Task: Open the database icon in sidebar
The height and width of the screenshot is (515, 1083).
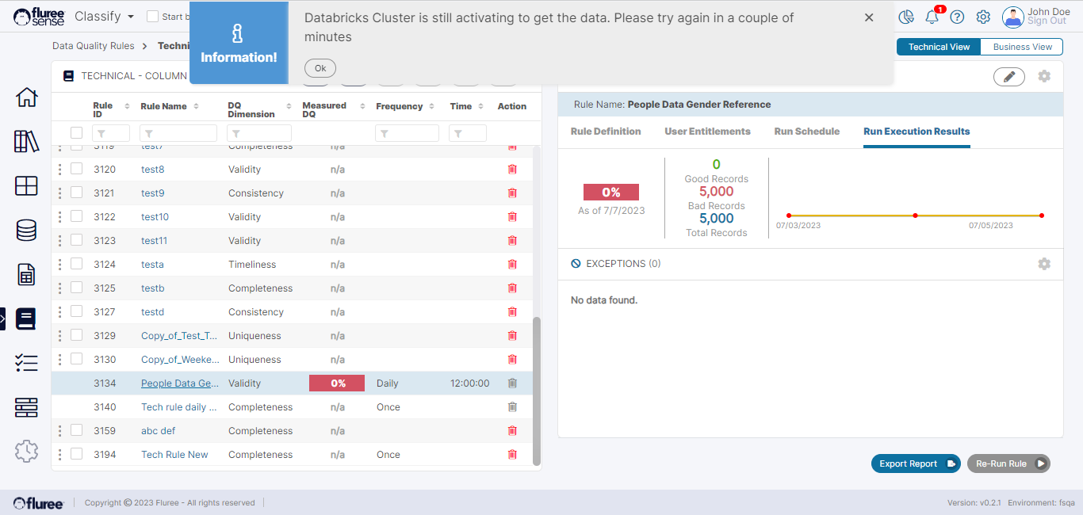Action: click(x=26, y=230)
